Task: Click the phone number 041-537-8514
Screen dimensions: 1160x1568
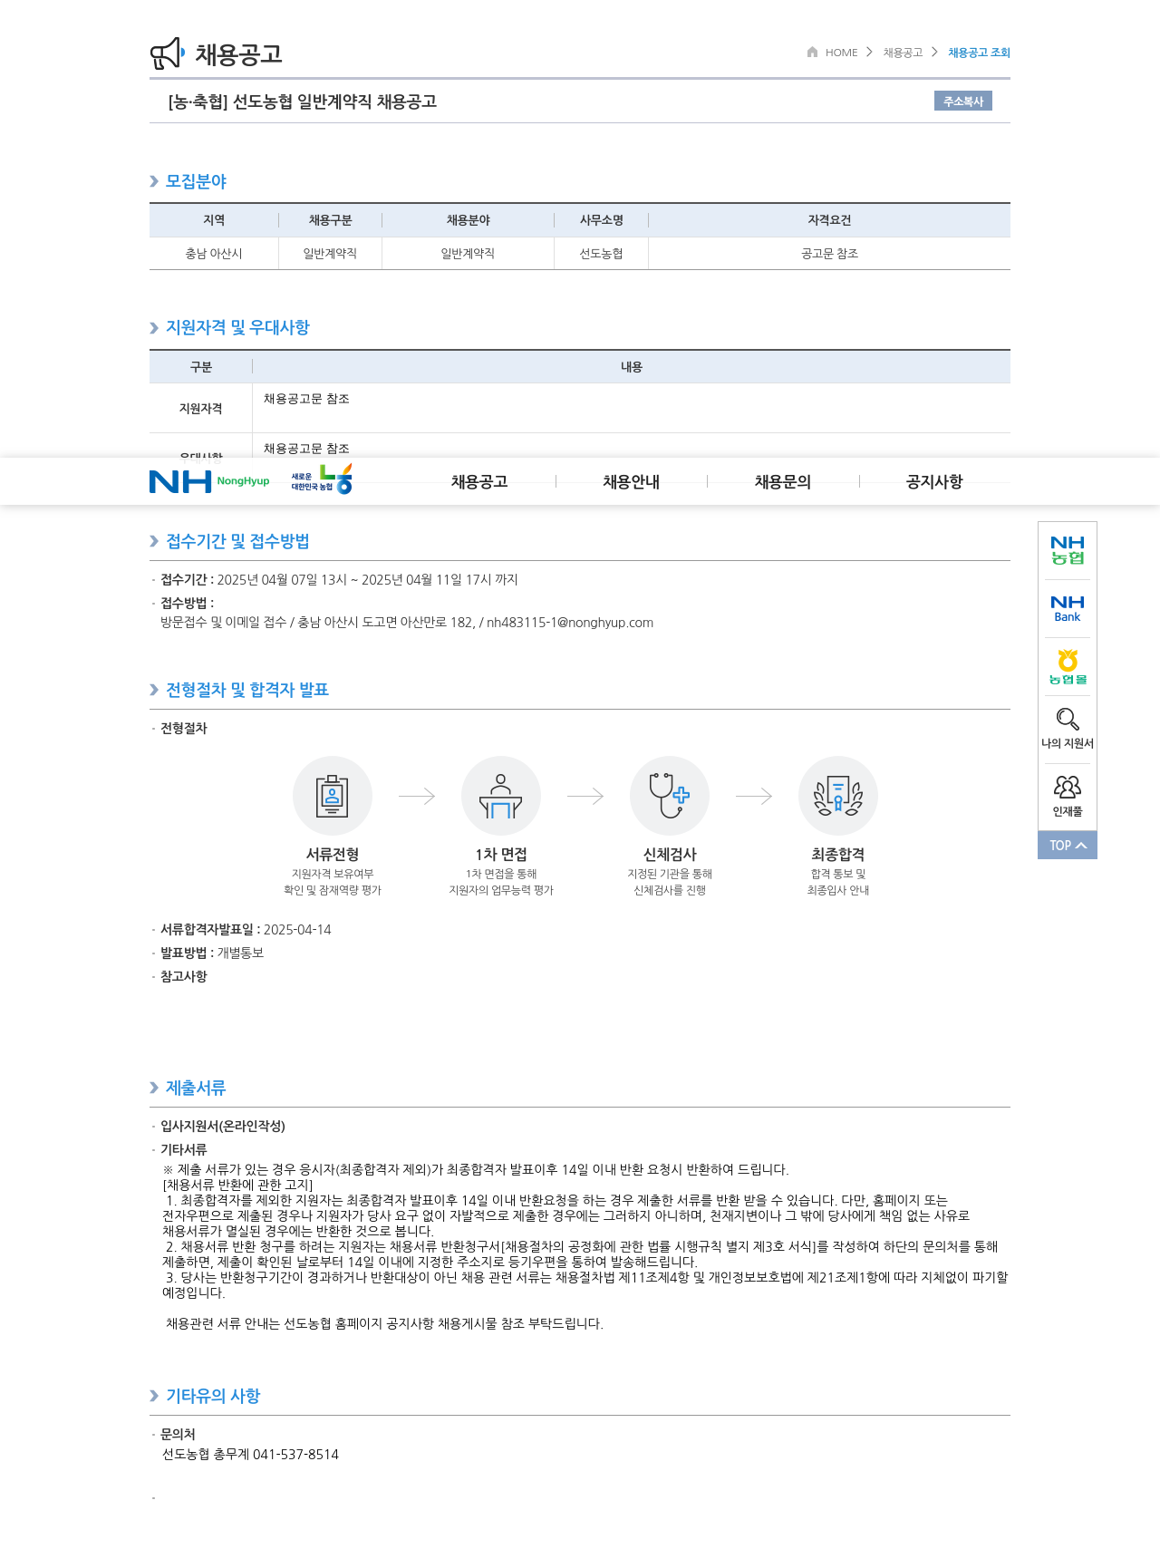Action: [295, 1455]
